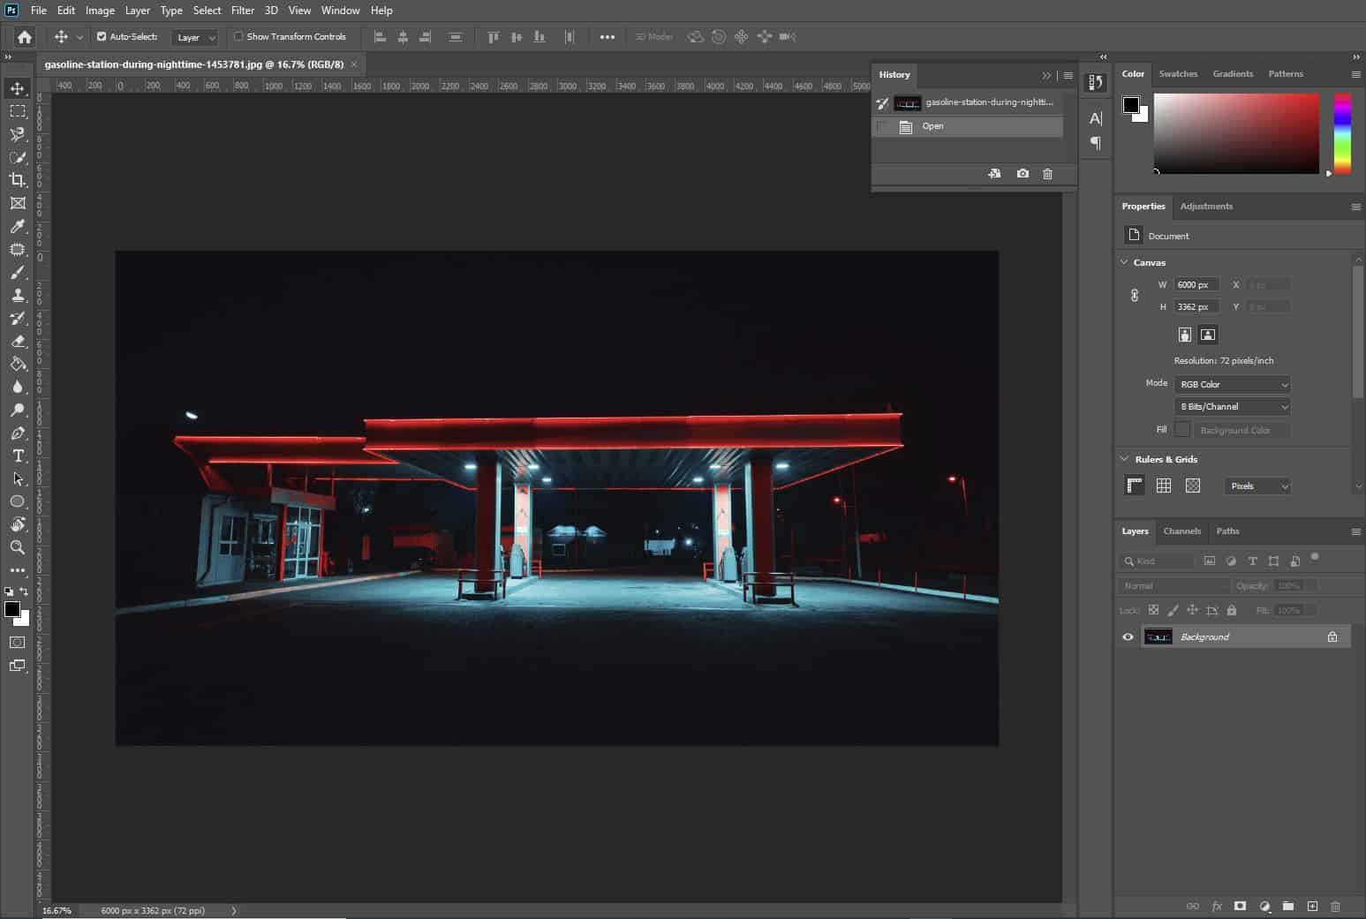Select the Eraser tool

coord(17,341)
